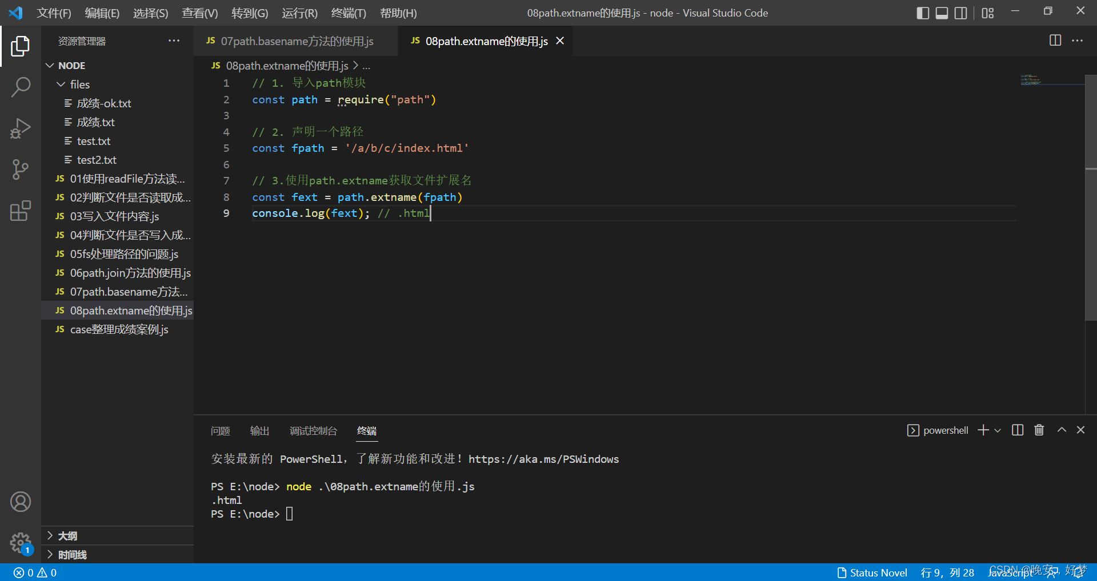Click errors and warnings status indicator
Screen dimensions: 1097x581
click(x=35, y=572)
